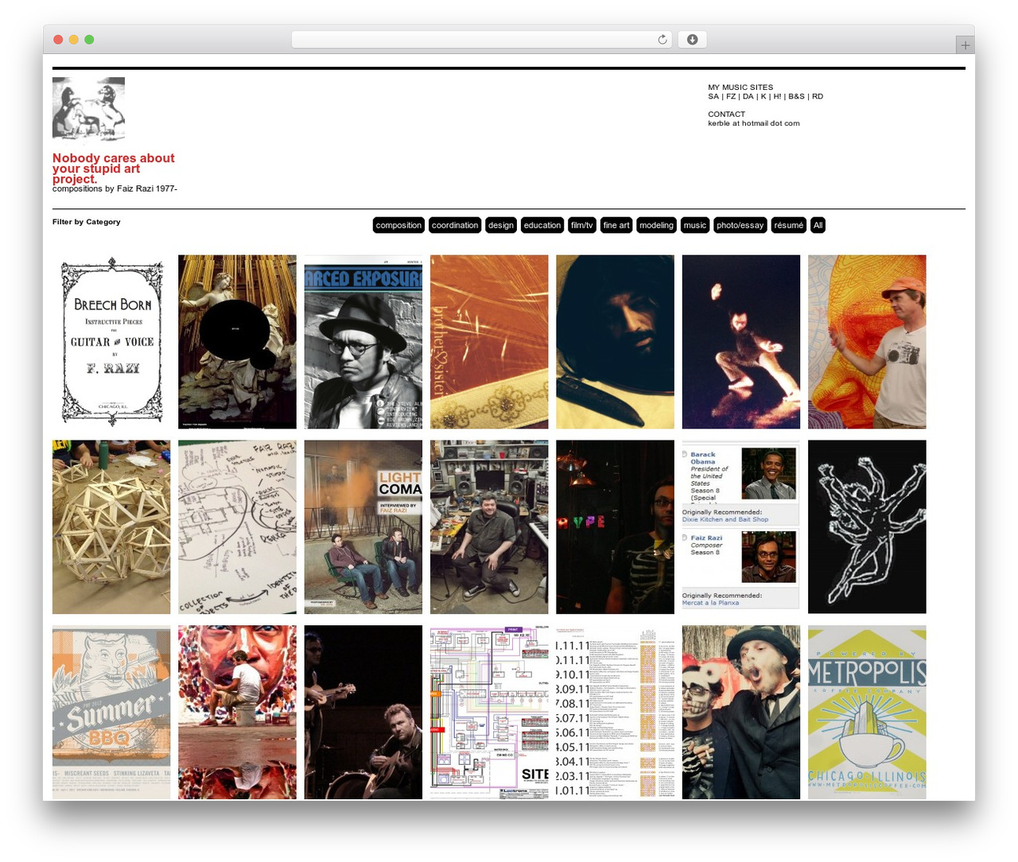View the Light Coma interview thumbnail
The width and height of the screenshot is (1018, 862).
(363, 527)
